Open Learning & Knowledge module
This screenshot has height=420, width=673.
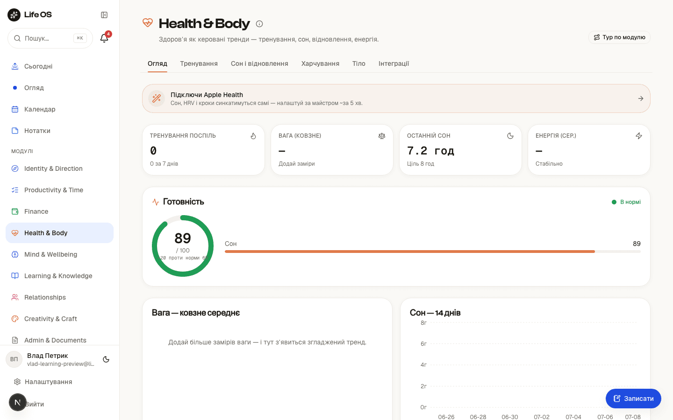59,276
